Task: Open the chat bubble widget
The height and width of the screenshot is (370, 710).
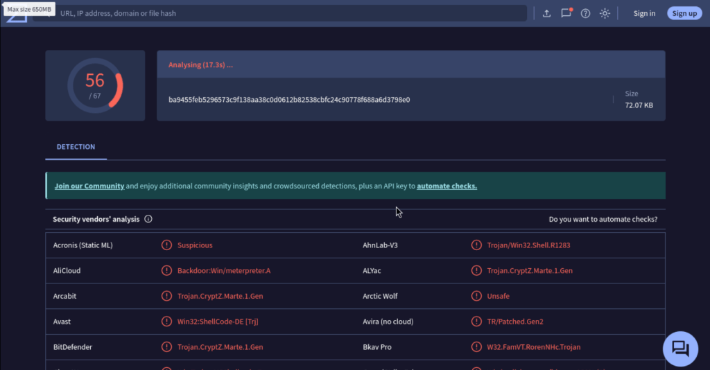Action: pos(680,349)
